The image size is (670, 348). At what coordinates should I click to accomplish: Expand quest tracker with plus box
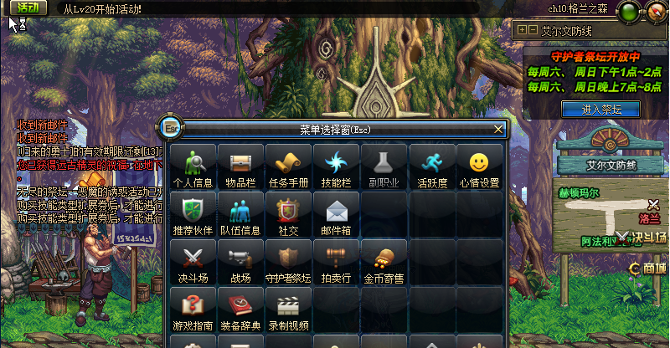tap(522, 30)
